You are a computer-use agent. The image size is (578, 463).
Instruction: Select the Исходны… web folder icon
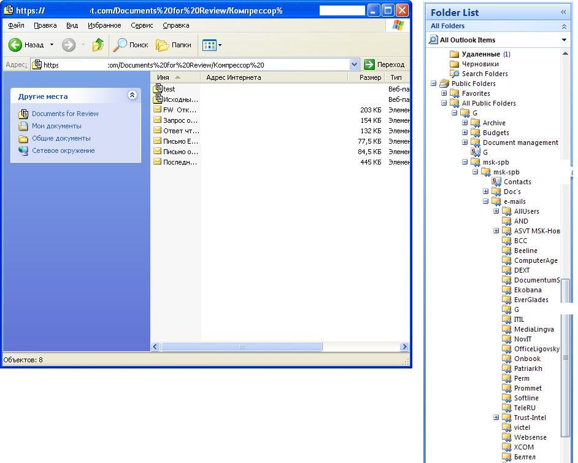158,99
